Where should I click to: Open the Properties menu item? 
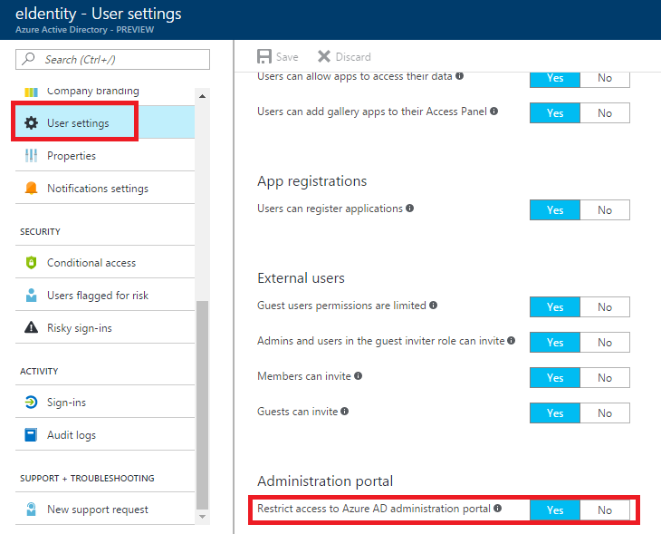click(x=105, y=155)
